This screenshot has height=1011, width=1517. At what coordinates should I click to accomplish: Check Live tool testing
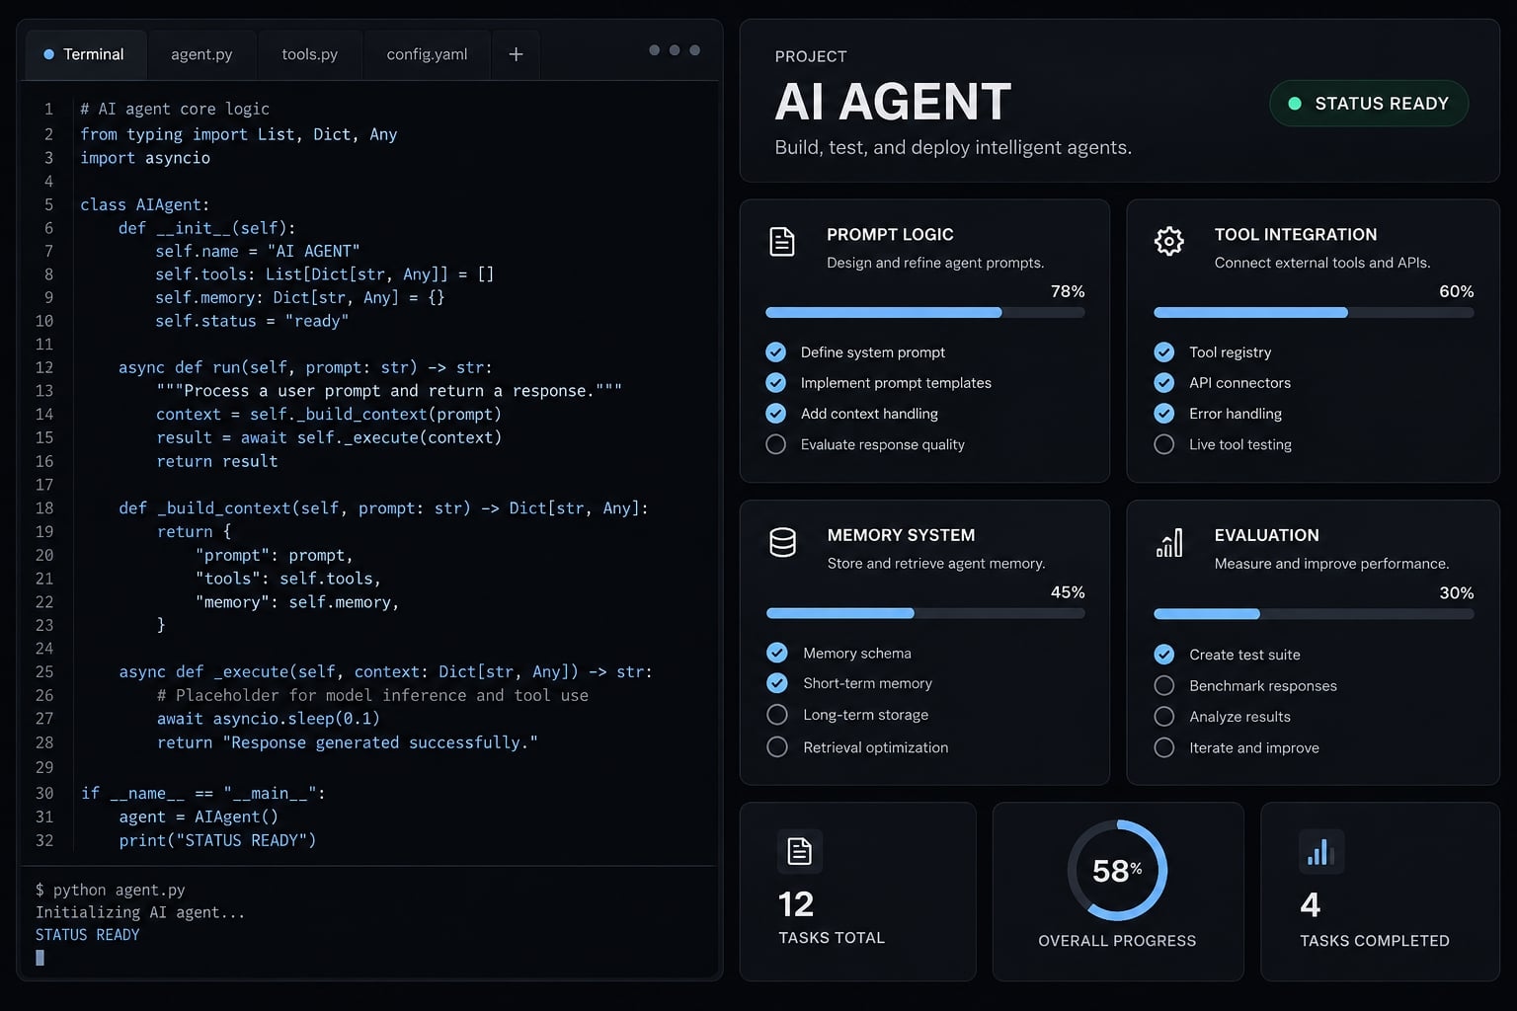click(1164, 444)
